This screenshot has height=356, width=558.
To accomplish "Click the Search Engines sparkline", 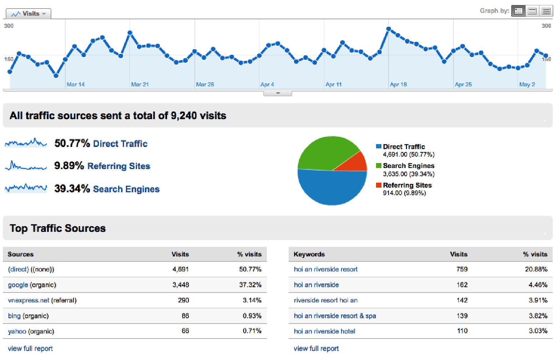I will coord(26,188).
